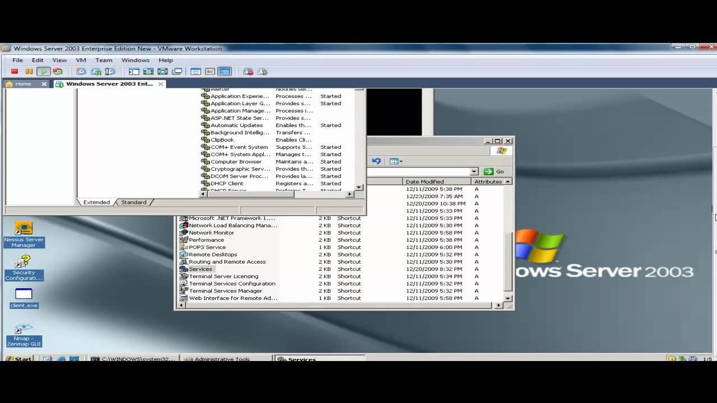Switch to quick switch mode icon

[x=148, y=72]
